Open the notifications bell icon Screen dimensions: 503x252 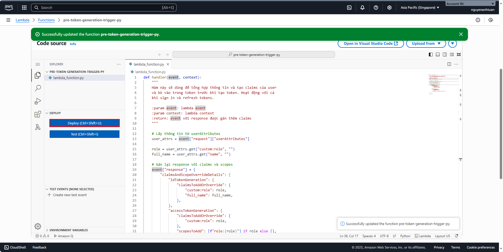click(362, 8)
